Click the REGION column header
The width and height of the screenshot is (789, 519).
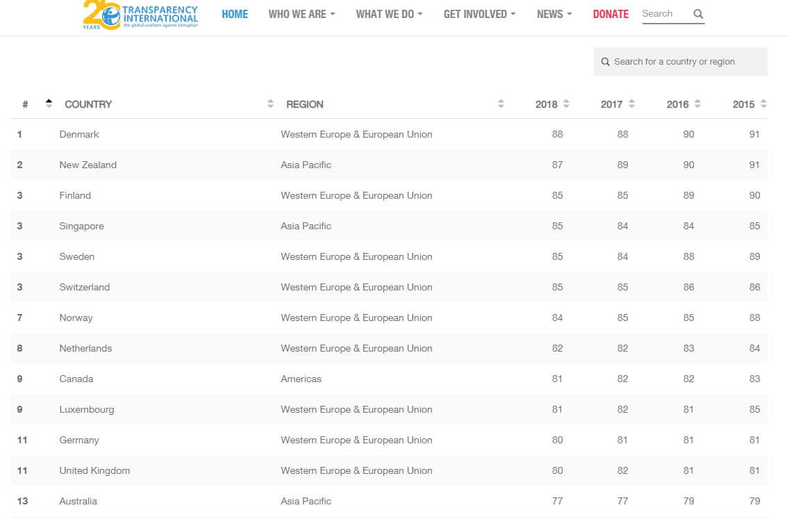pyautogui.click(x=304, y=104)
